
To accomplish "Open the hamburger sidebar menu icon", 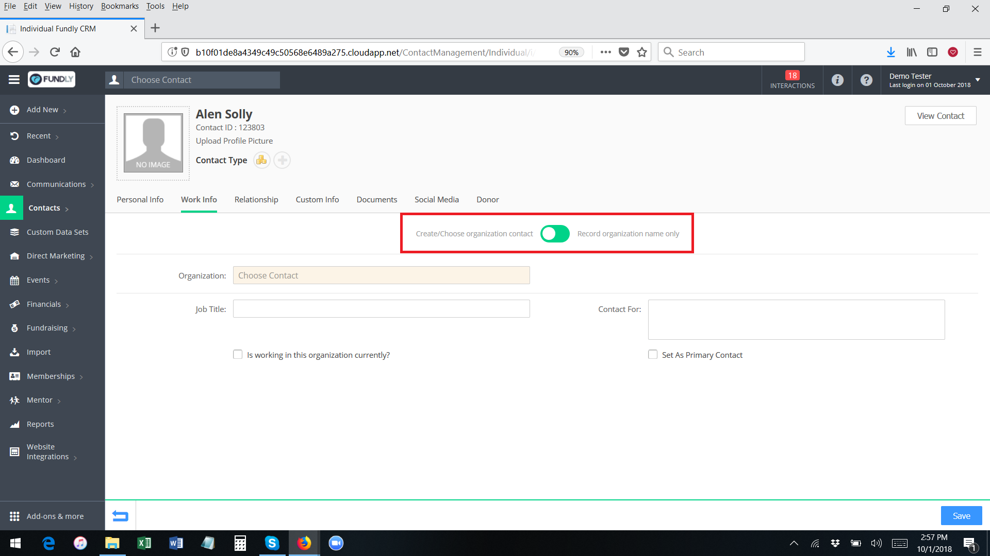I will point(14,79).
